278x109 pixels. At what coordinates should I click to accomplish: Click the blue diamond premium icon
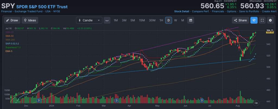pos(254,20)
